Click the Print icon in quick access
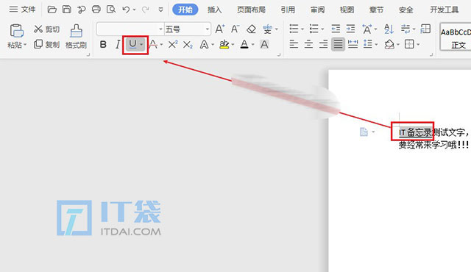The image size is (471, 272). click(x=96, y=10)
